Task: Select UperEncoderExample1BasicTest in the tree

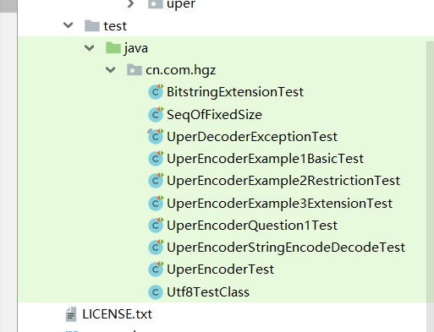Action: click(265, 159)
